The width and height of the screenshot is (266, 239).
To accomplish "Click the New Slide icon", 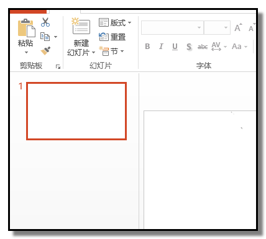I will pyautogui.click(x=81, y=26).
